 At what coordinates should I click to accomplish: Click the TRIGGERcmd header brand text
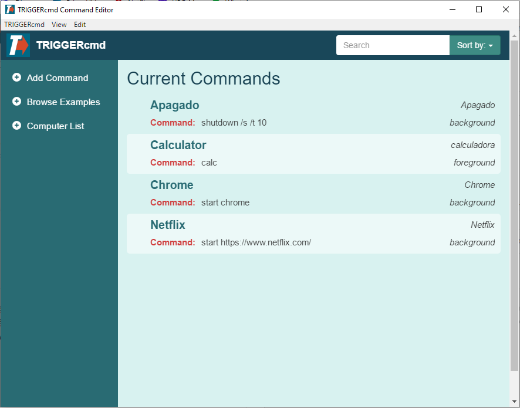71,45
